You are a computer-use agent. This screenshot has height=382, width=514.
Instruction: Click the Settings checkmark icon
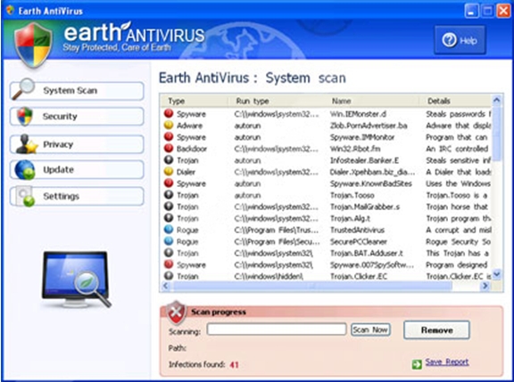[25, 197]
